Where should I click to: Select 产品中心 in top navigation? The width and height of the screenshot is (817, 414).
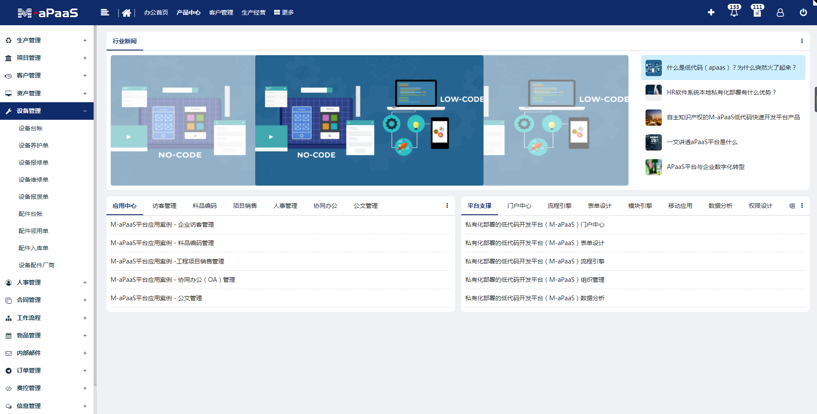(x=189, y=12)
